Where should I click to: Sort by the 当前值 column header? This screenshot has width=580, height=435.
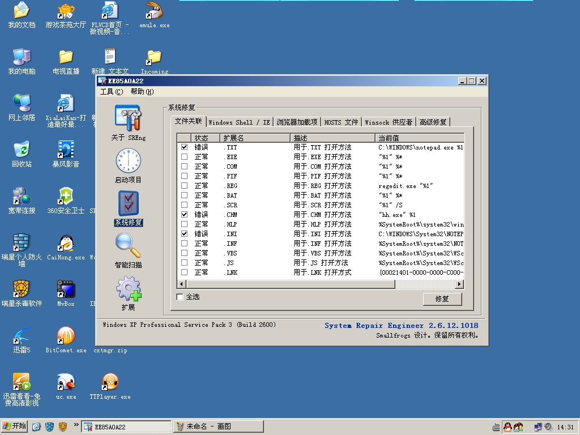[420, 138]
